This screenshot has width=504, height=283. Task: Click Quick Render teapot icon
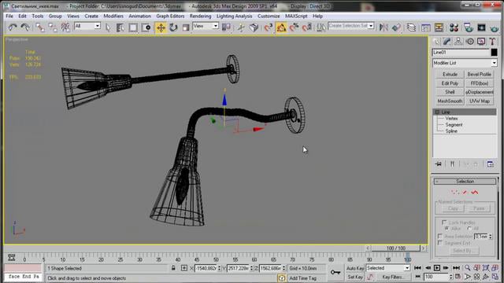(494, 28)
